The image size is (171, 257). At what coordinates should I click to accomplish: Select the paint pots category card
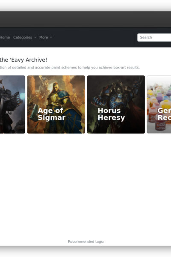point(159,105)
